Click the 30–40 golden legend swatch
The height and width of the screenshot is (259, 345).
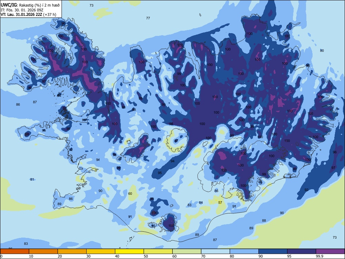tap(101, 251)
